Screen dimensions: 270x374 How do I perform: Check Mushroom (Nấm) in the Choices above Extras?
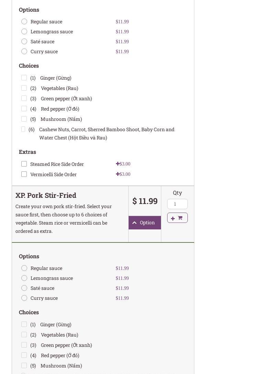point(24,119)
